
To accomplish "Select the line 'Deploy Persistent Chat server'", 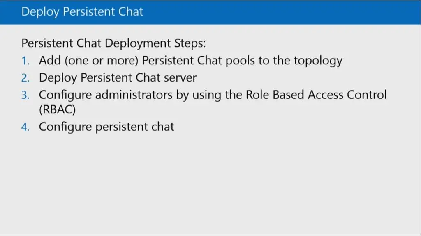I will [x=118, y=78].
